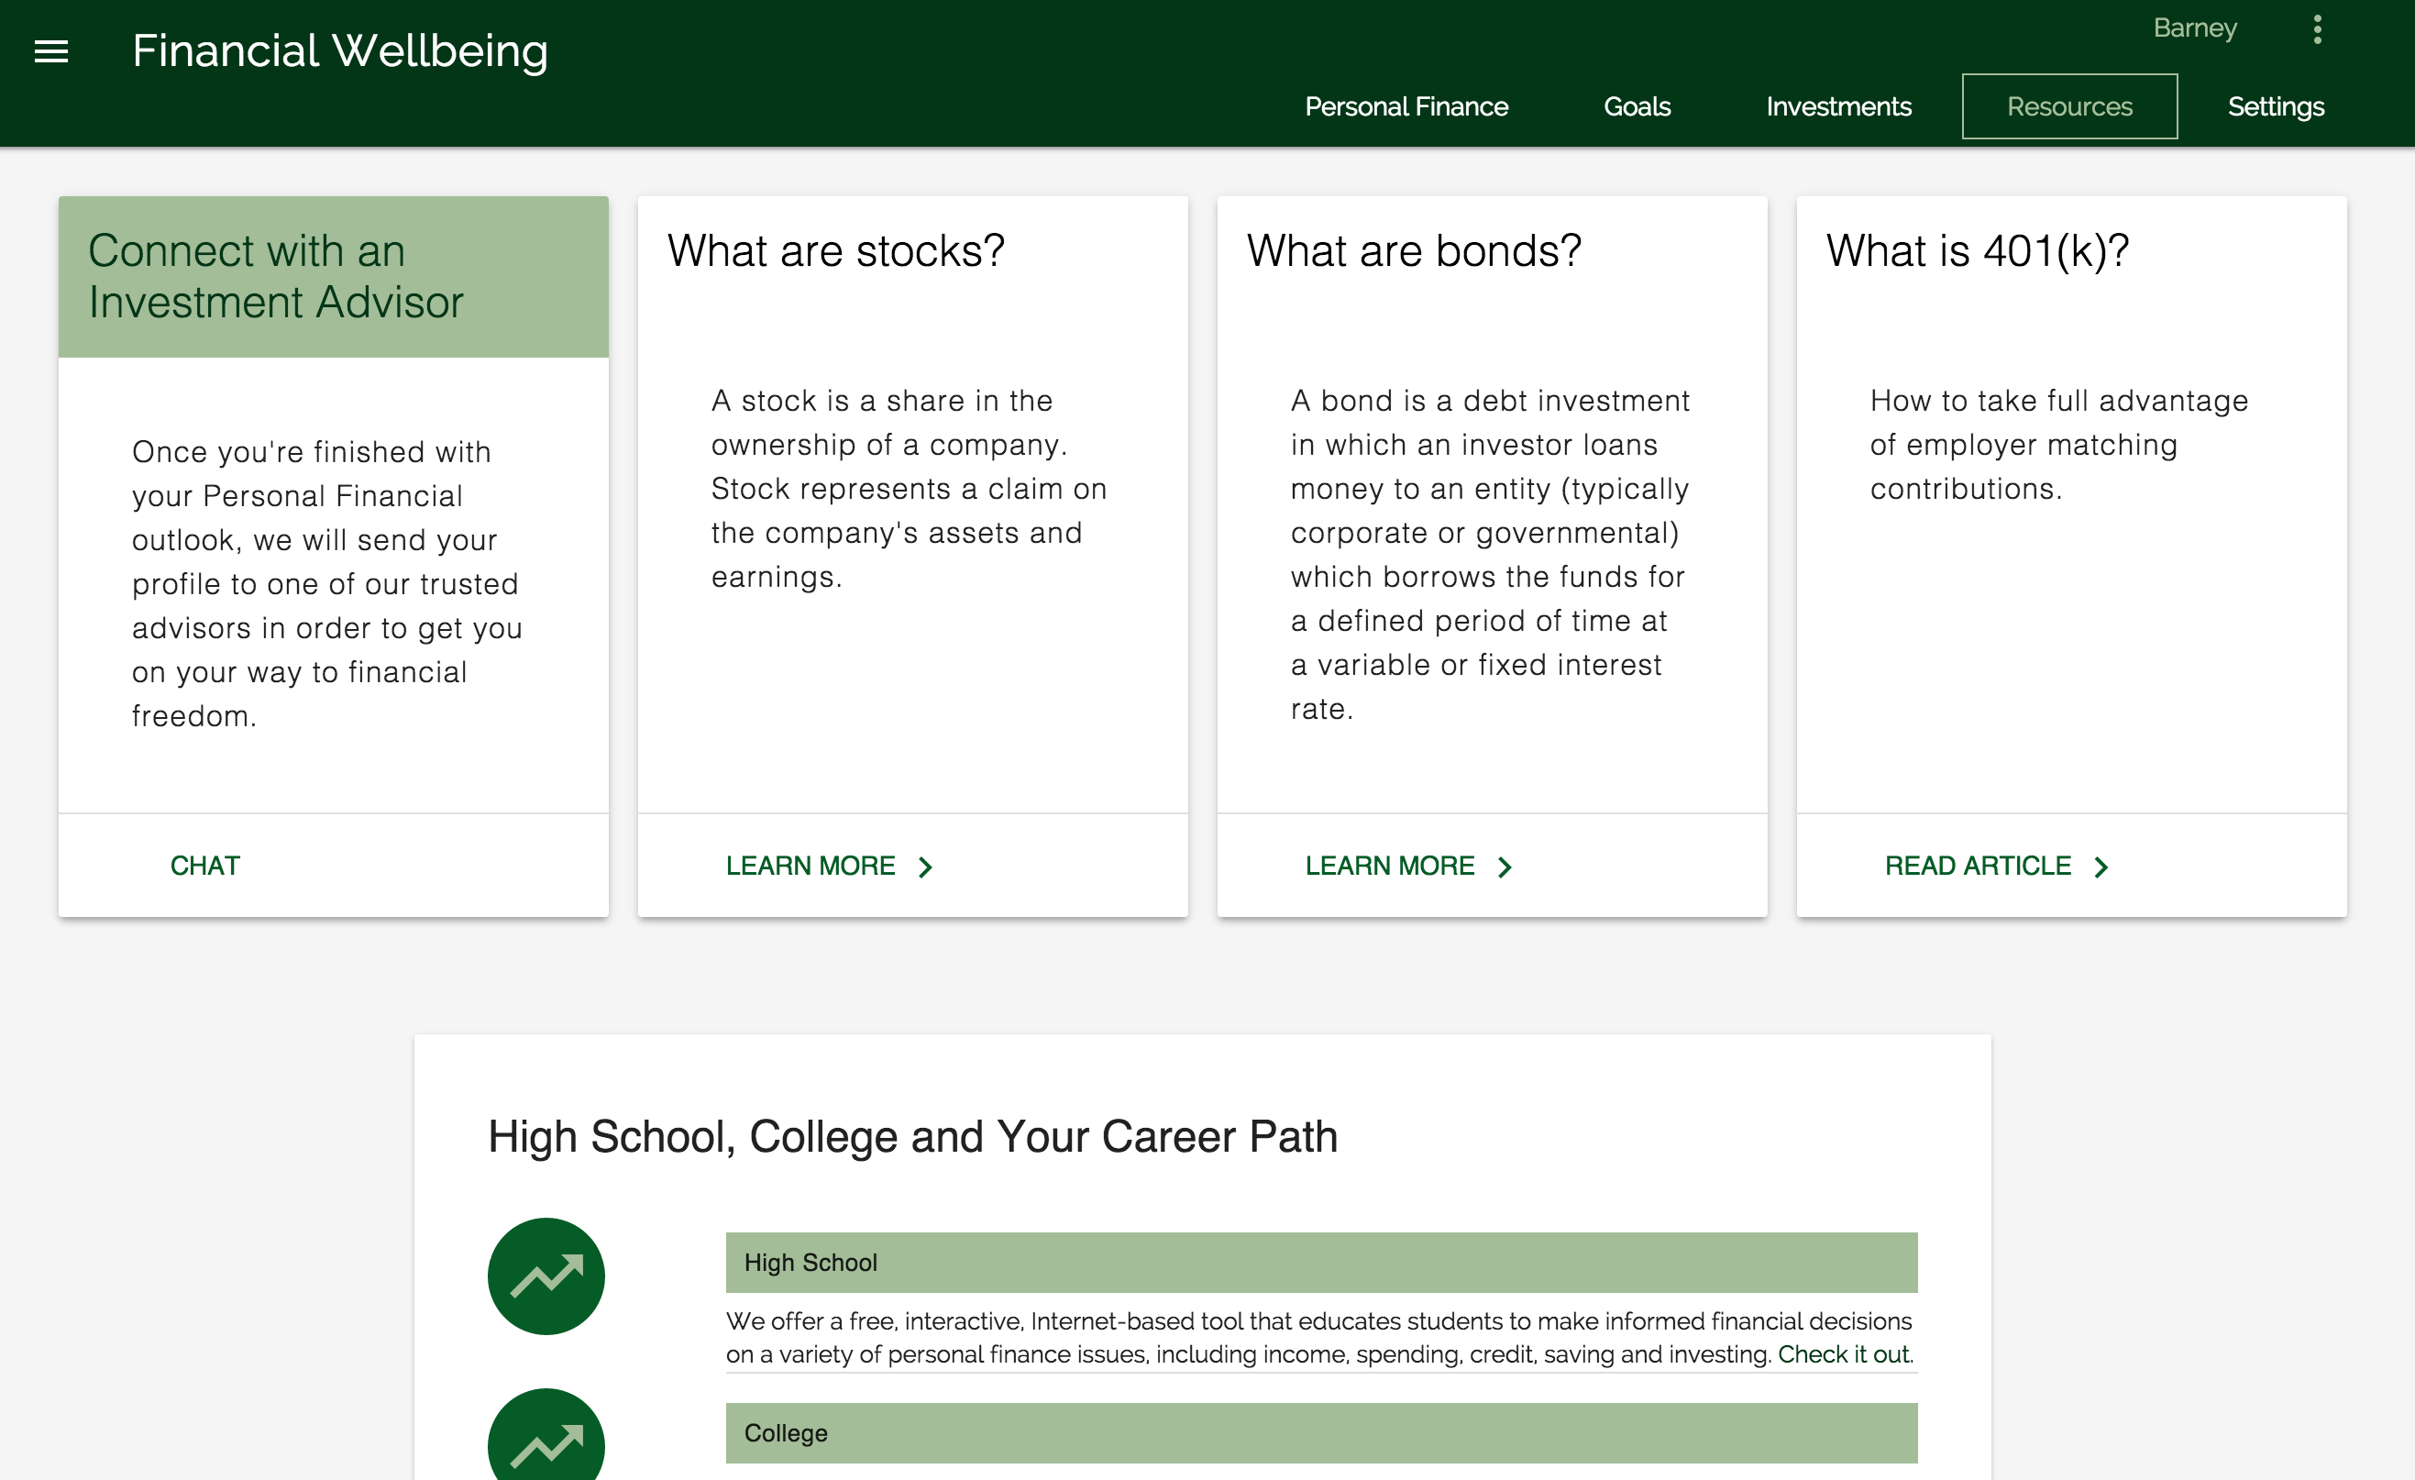
Task: Follow the 'Check it out' link
Action: (x=1843, y=1353)
